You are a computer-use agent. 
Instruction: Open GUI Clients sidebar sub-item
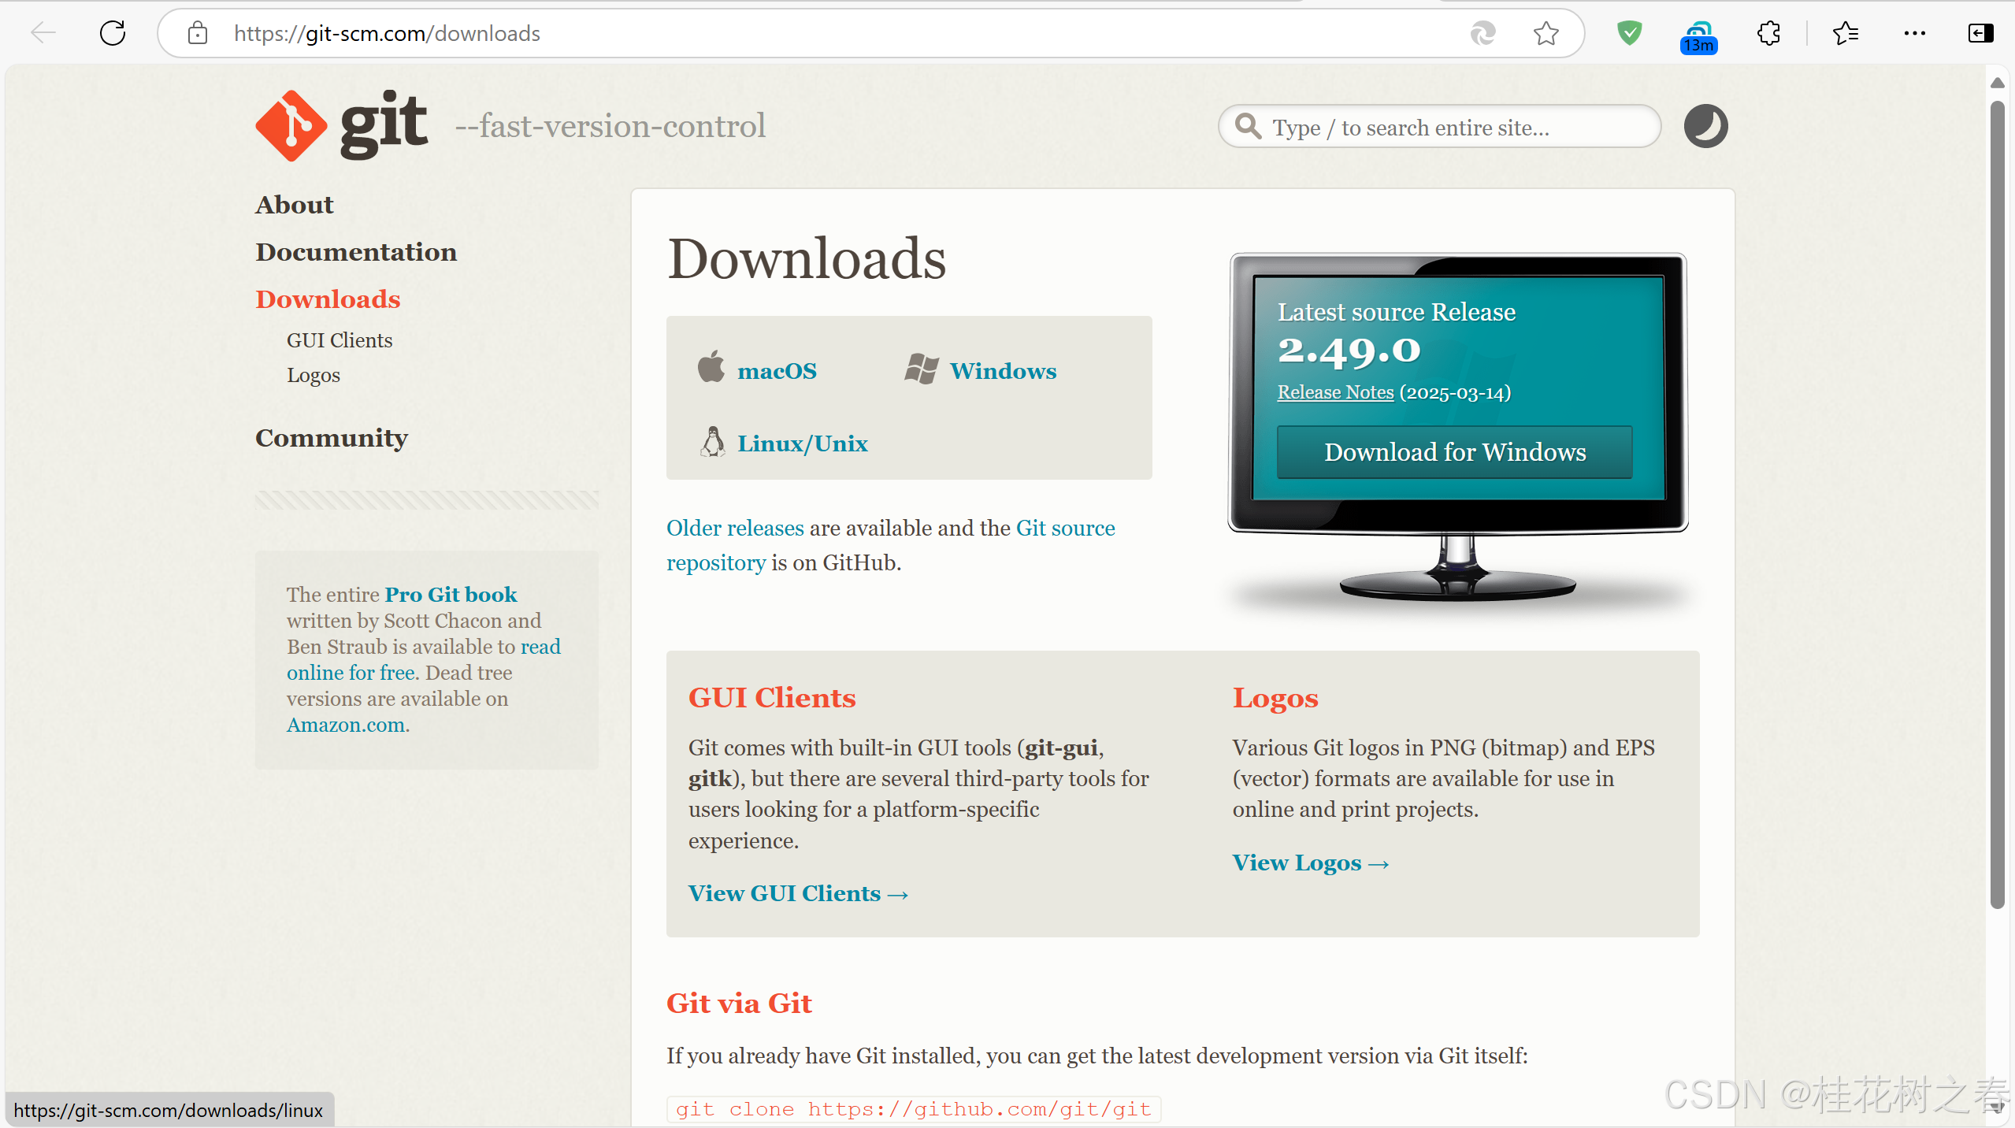(340, 340)
